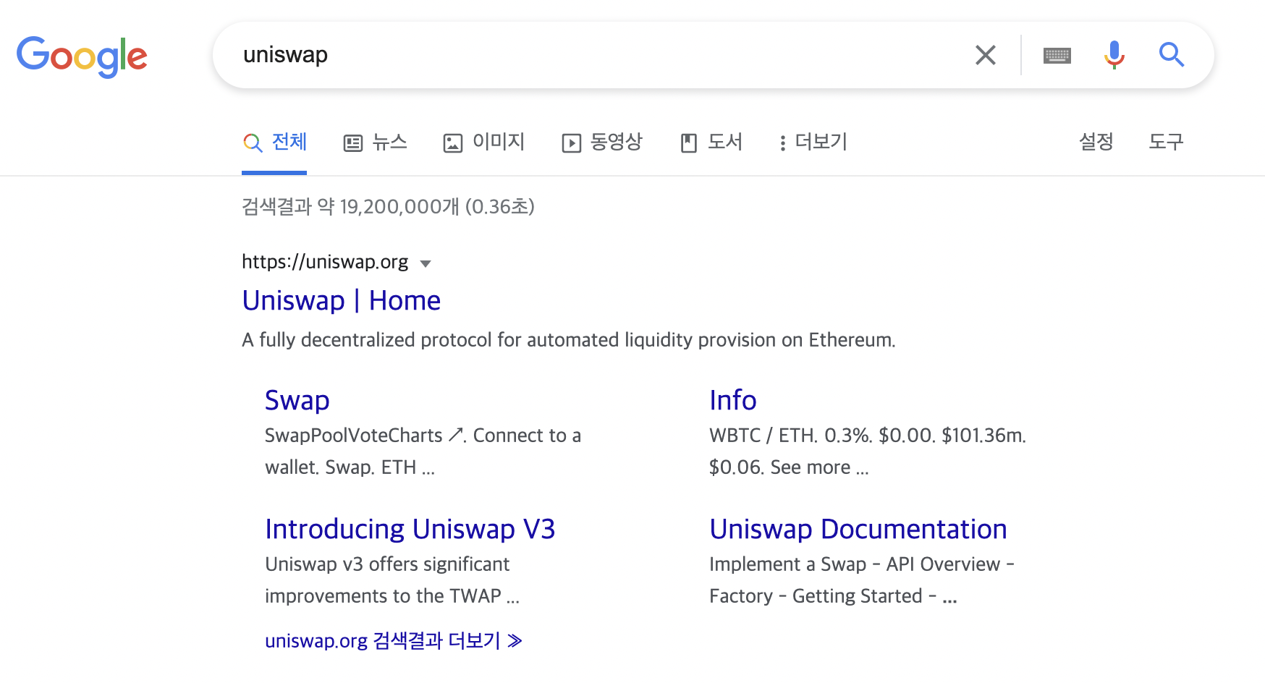Click the magnifying glass to search
Image resolution: width=1265 pixels, height=683 pixels.
coord(1171,54)
